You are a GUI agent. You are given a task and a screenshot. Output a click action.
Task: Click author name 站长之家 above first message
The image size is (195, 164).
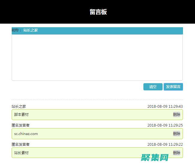(x=19, y=106)
